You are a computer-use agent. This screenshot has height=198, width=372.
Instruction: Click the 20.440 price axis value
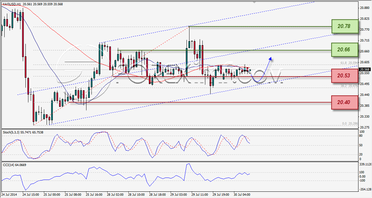click(365, 95)
